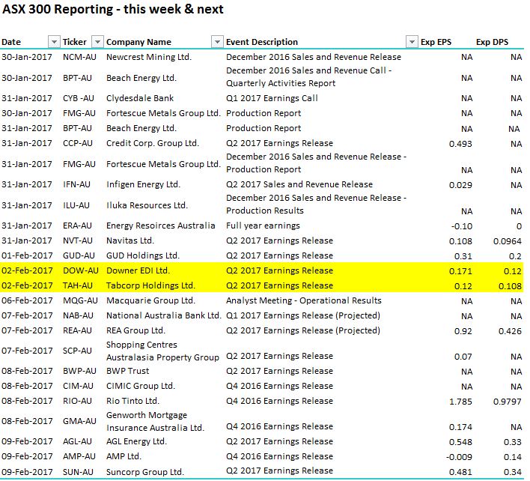Select the Exp DPS column header
Image resolution: width=530 pixels, height=481 pixels.
[492, 42]
